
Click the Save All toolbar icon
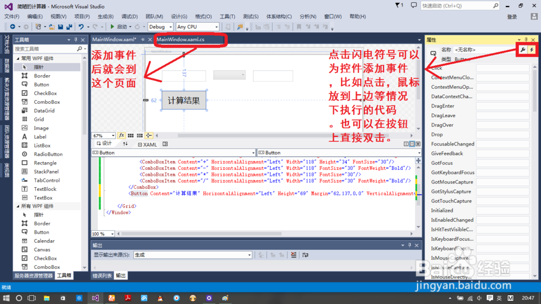point(69,27)
